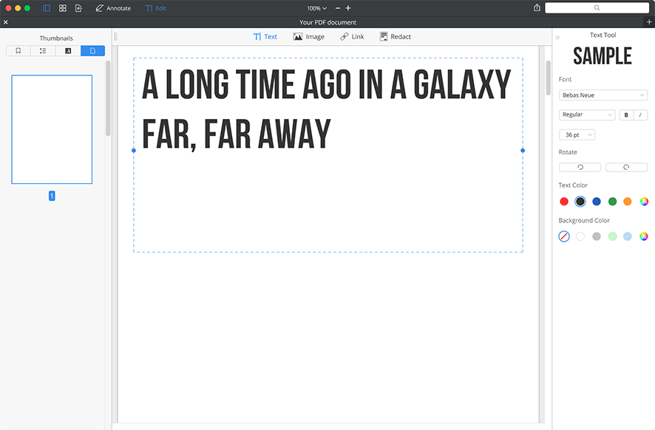Choose black text color

(580, 202)
